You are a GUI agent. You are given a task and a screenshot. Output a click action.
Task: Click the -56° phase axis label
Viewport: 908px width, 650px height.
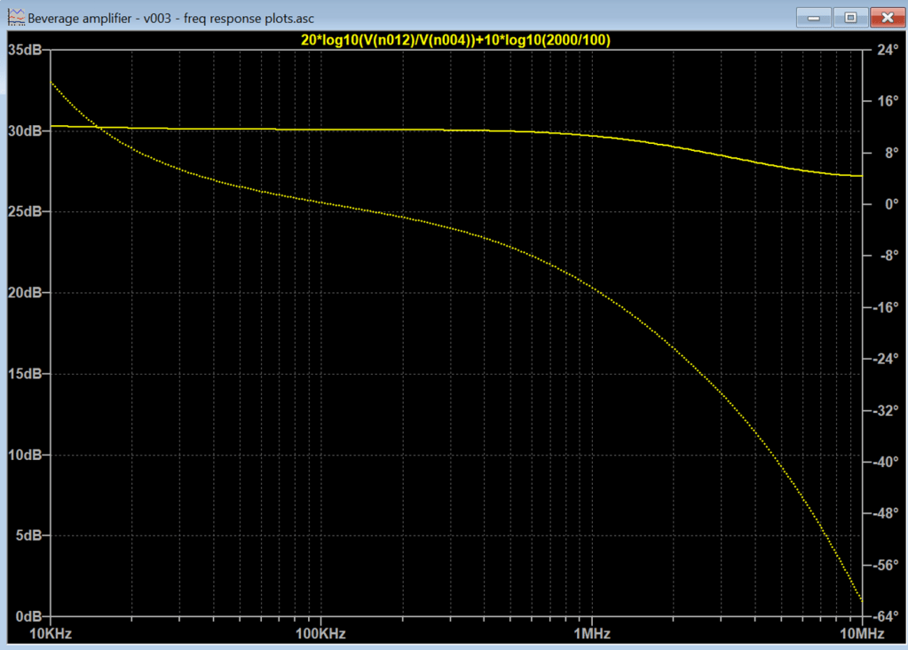886,565
